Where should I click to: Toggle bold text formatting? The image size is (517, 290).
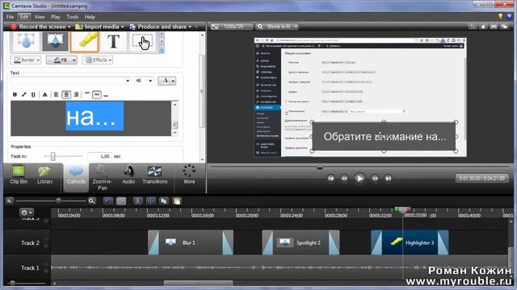(x=15, y=95)
